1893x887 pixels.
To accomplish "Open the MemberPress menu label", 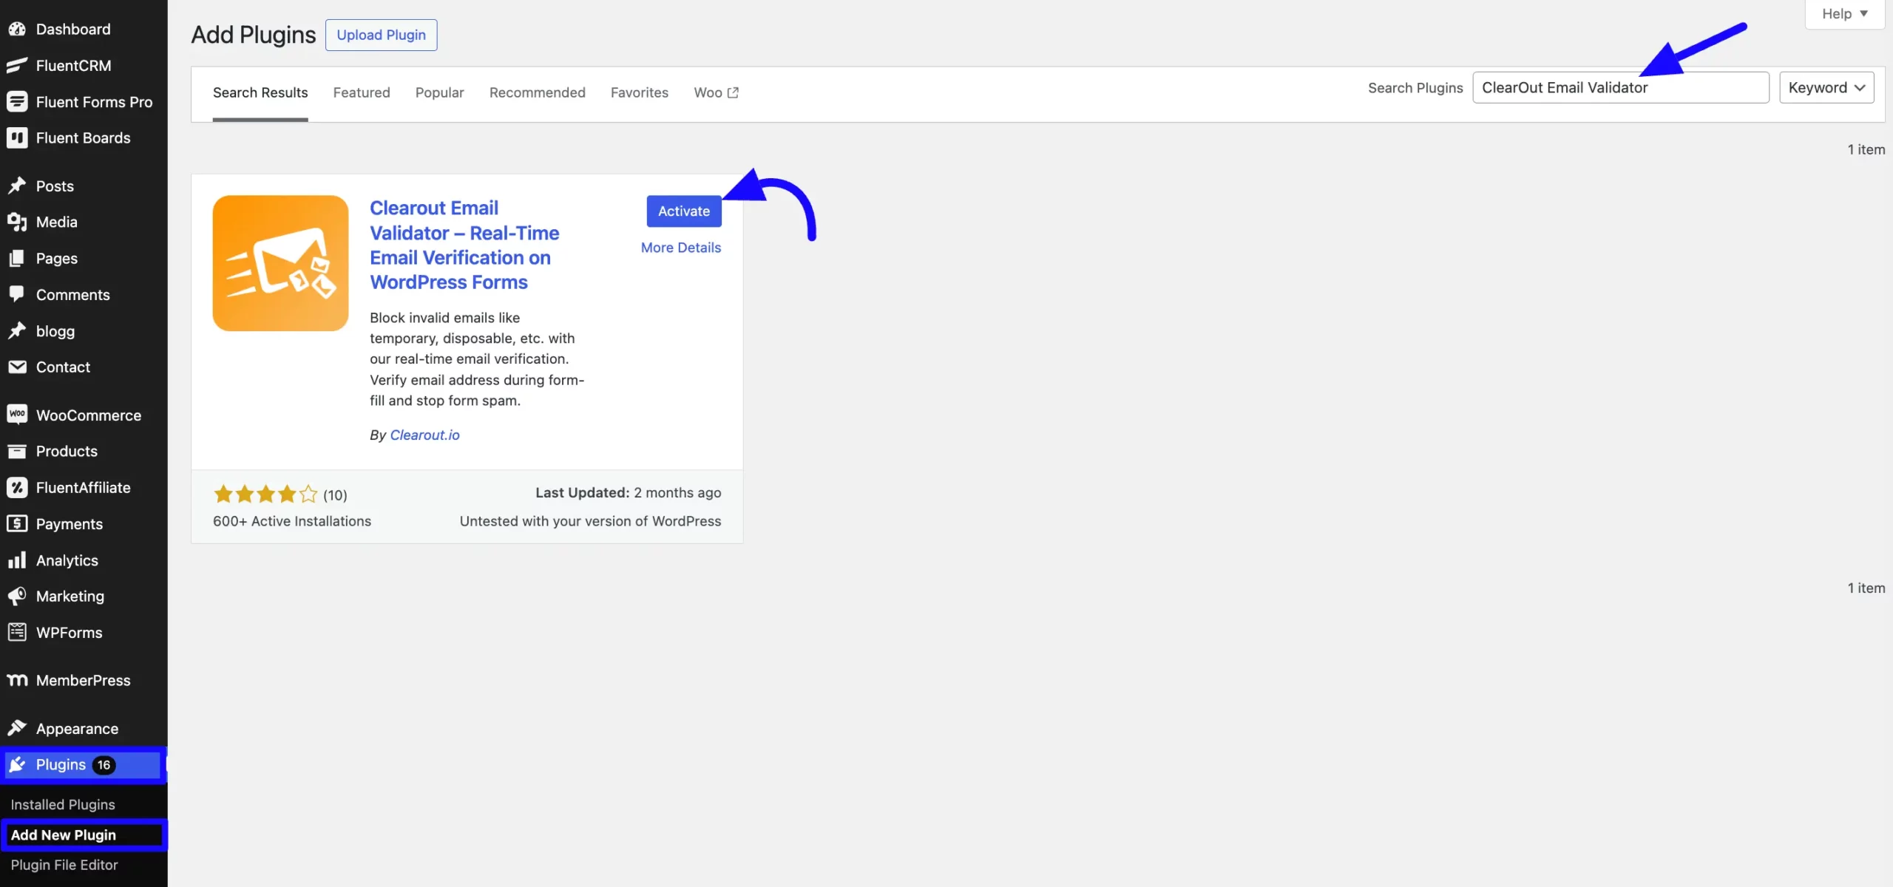I will click(84, 681).
